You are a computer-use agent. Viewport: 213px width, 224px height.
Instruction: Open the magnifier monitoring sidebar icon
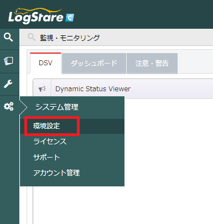click(8, 38)
